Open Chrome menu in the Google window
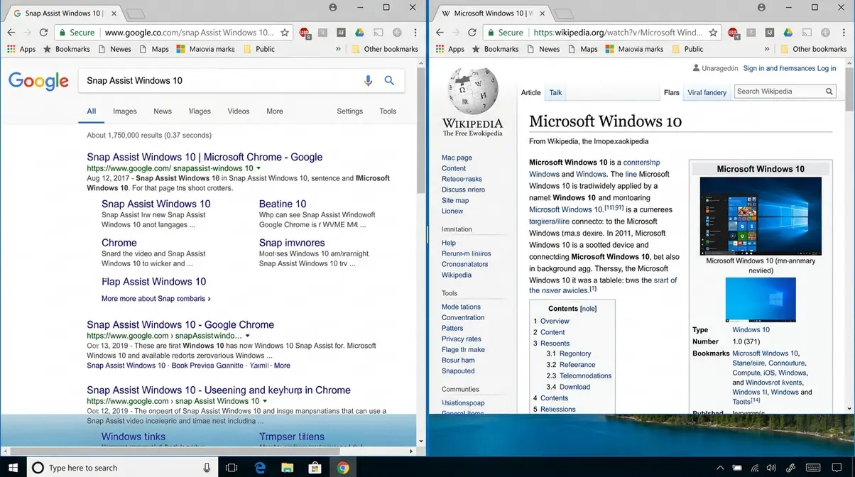This screenshot has height=477, width=855. coord(415,33)
